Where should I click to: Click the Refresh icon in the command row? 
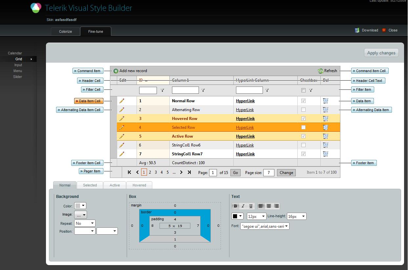click(x=320, y=71)
